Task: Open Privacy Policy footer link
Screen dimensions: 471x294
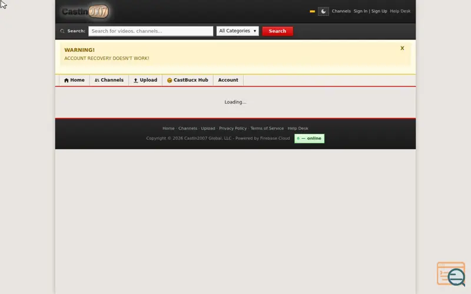Action: (233, 128)
